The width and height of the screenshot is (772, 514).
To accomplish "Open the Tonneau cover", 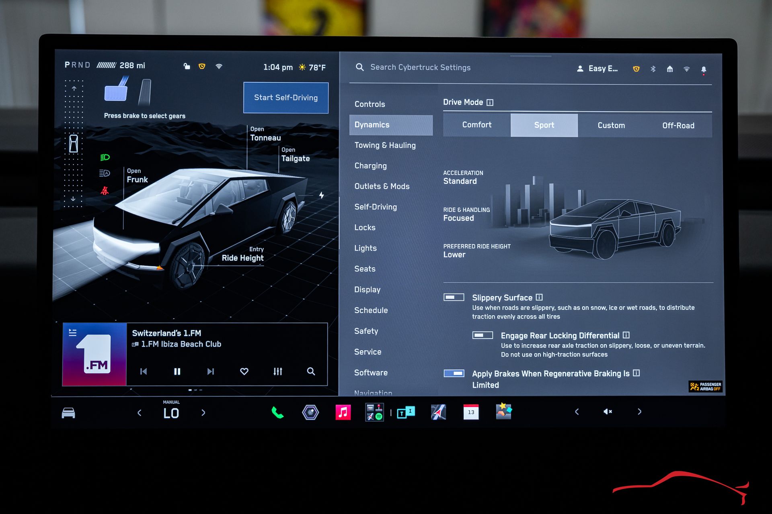I will (x=265, y=134).
